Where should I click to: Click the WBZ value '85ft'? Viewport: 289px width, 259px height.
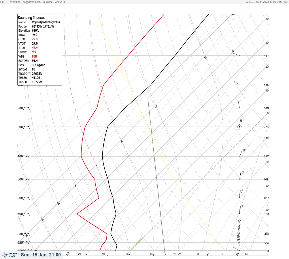[x=35, y=56]
